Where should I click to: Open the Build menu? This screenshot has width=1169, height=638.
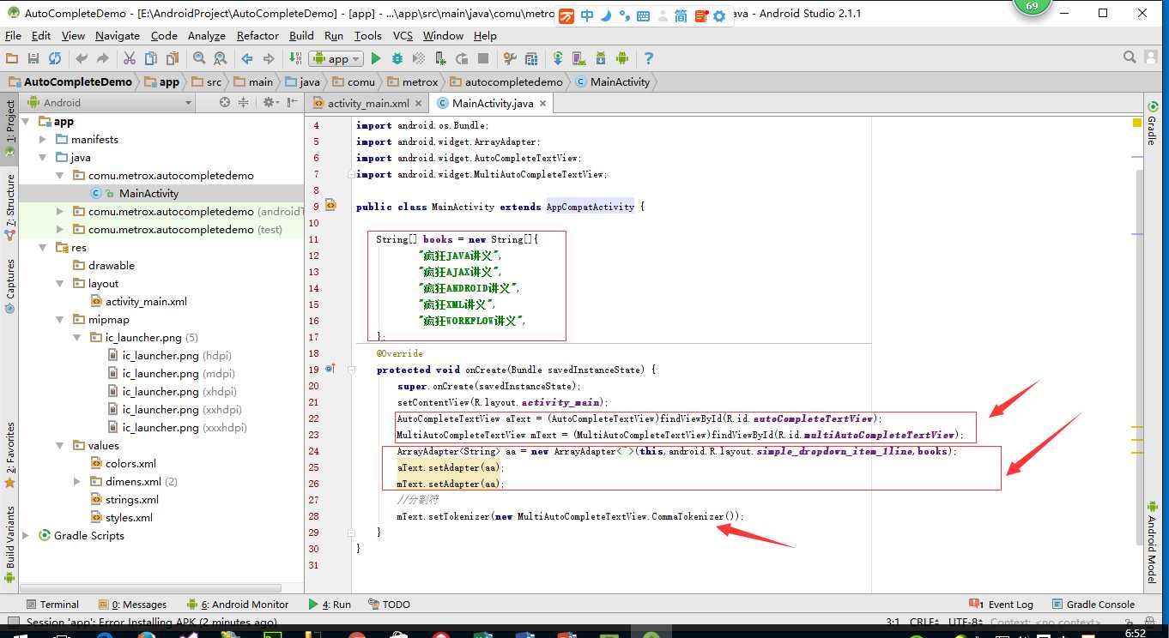coord(301,36)
